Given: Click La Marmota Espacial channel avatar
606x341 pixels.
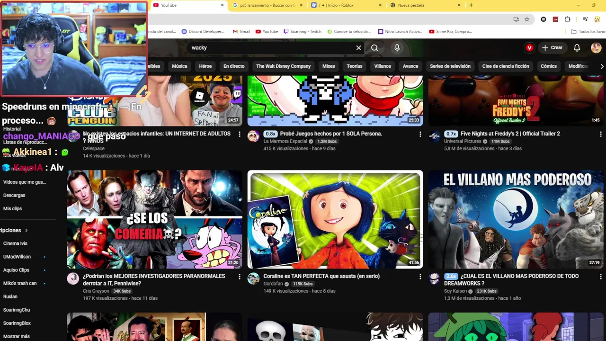Looking at the screenshot, I should 254,136.
